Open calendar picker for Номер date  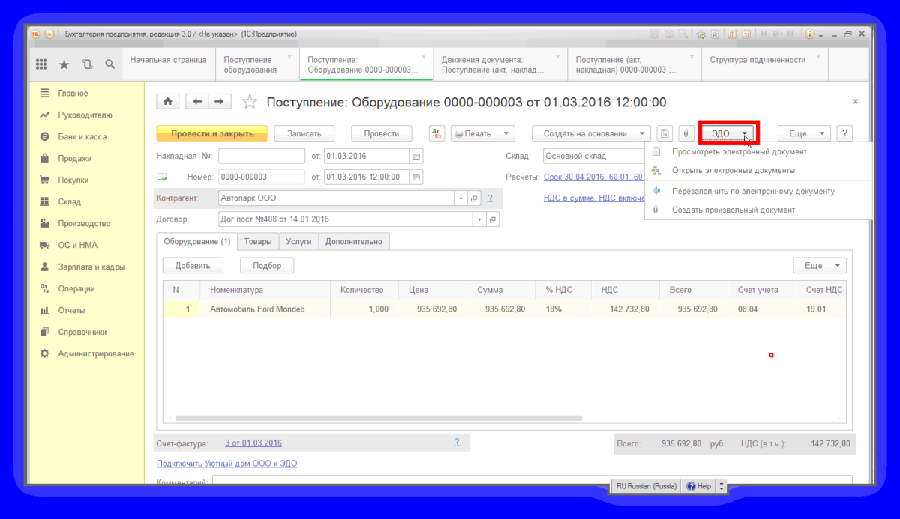pos(416,177)
